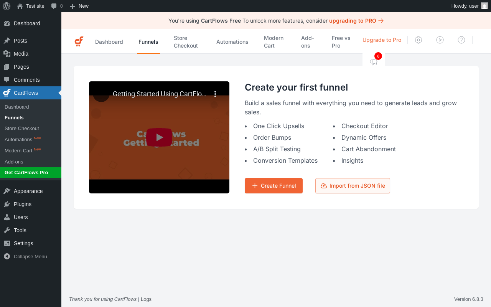
Task: Click the 'Dynamic Offers' list item
Action: pos(364,138)
